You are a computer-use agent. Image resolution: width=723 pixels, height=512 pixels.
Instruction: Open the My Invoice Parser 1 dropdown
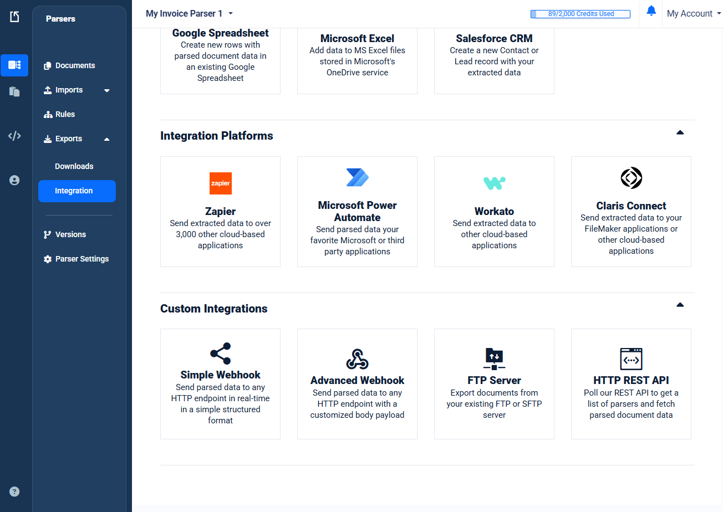click(x=189, y=13)
